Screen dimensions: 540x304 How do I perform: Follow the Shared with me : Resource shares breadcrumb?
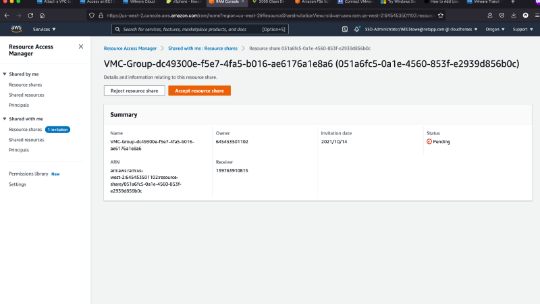pyautogui.click(x=203, y=49)
